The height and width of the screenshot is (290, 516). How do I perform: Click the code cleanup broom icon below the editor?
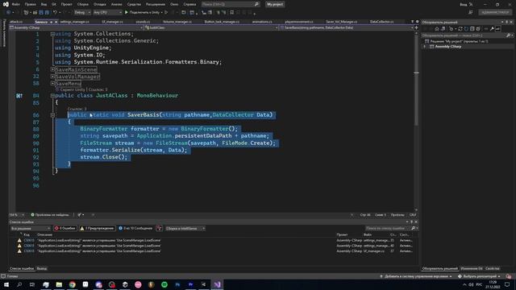tap(79, 215)
